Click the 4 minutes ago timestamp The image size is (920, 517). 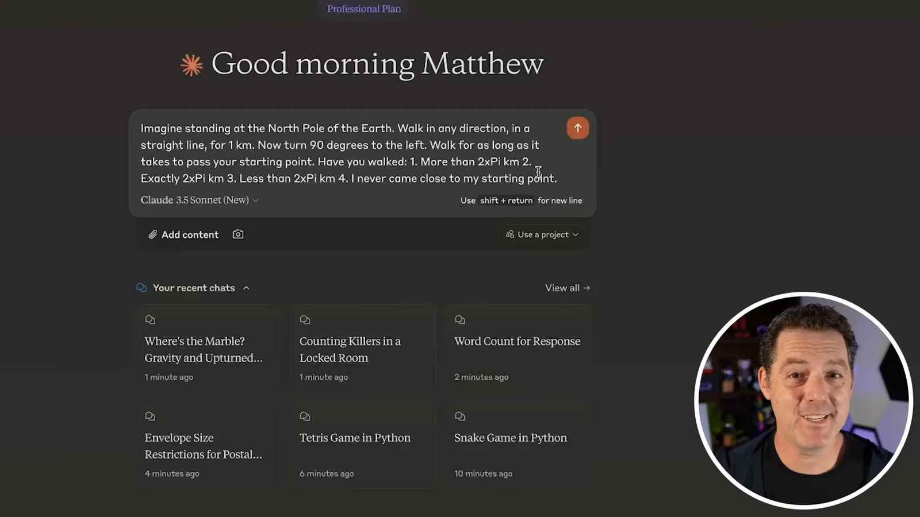tap(172, 473)
